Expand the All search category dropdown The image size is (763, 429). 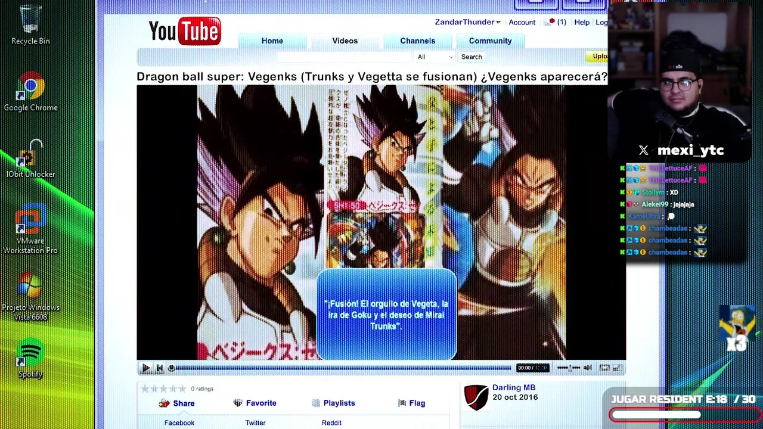(x=434, y=57)
